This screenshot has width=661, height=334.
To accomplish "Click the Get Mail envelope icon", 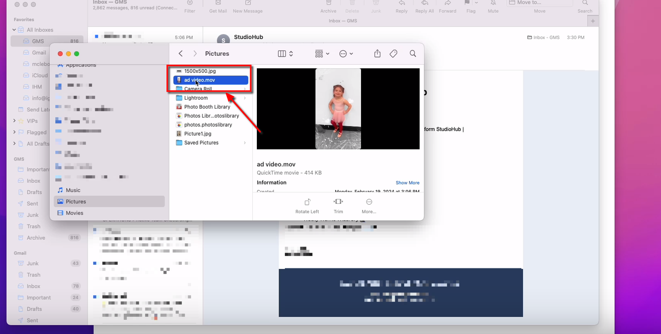I will (x=218, y=3).
